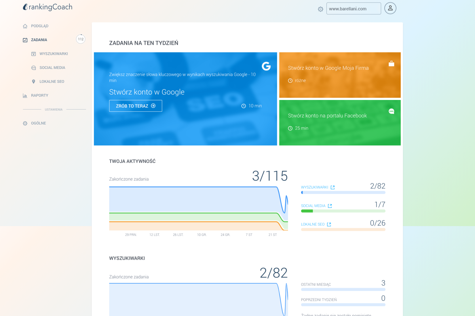This screenshot has width=475, height=316.
Task: Go to Podgląd in sidebar
Action: click(40, 26)
